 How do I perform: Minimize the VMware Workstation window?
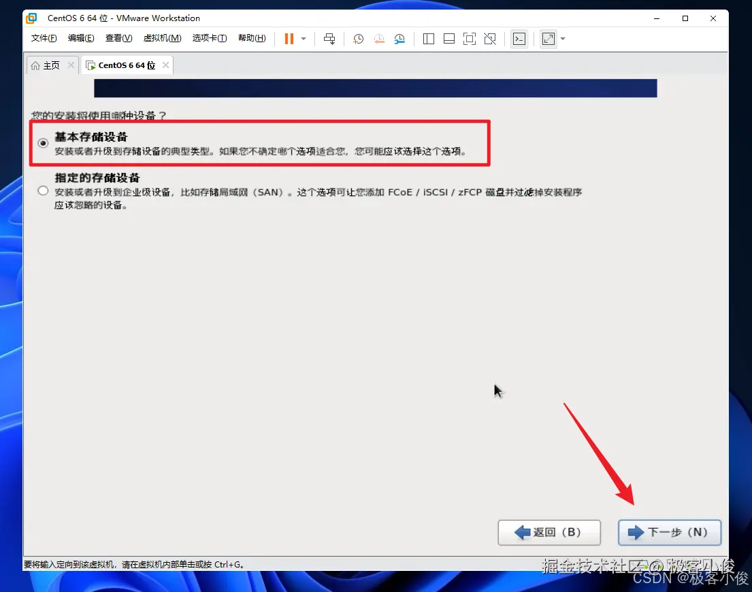[x=657, y=18]
